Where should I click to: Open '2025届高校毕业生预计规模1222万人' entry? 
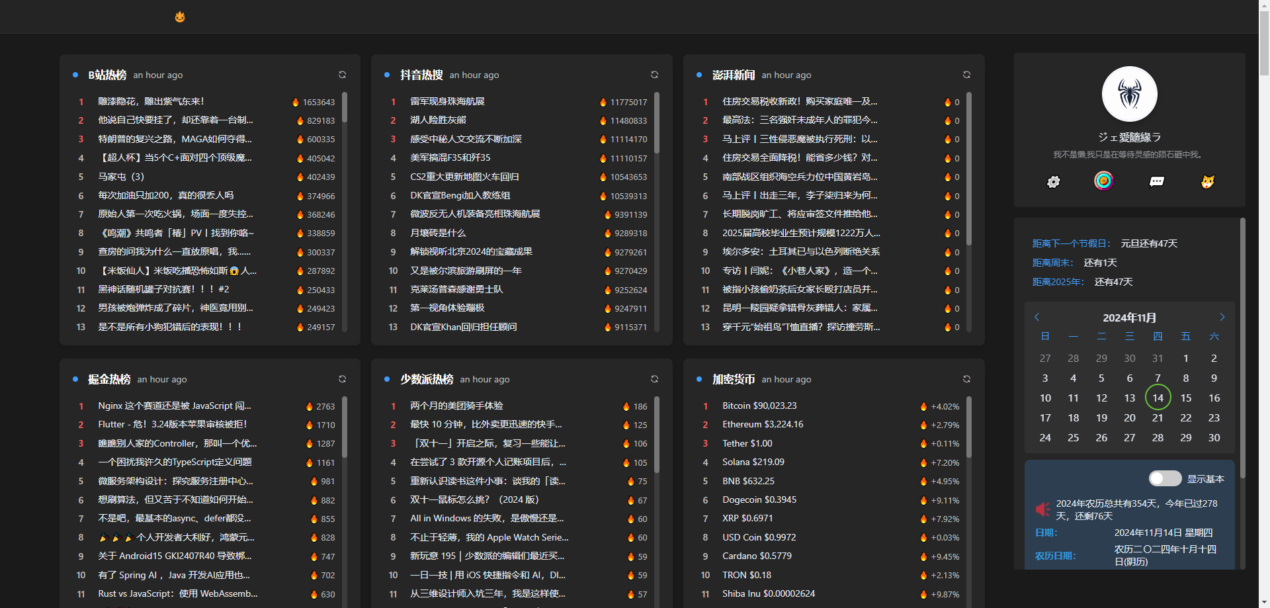[x=801, y=233]
